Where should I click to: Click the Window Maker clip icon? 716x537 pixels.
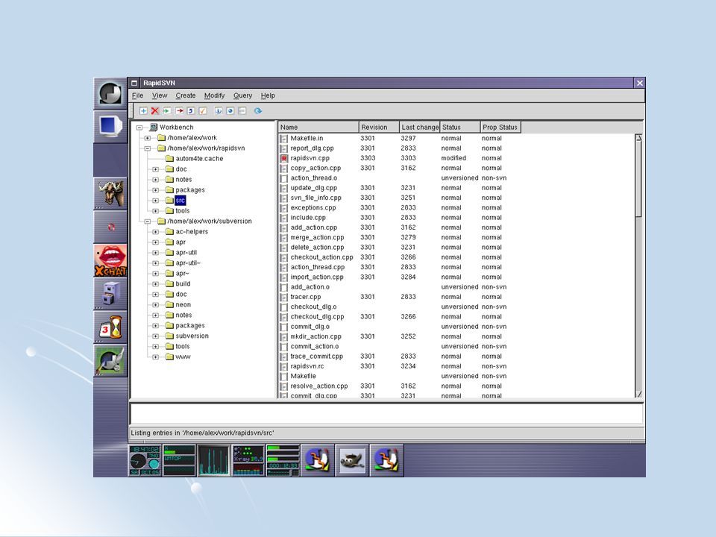click(110, 94)
